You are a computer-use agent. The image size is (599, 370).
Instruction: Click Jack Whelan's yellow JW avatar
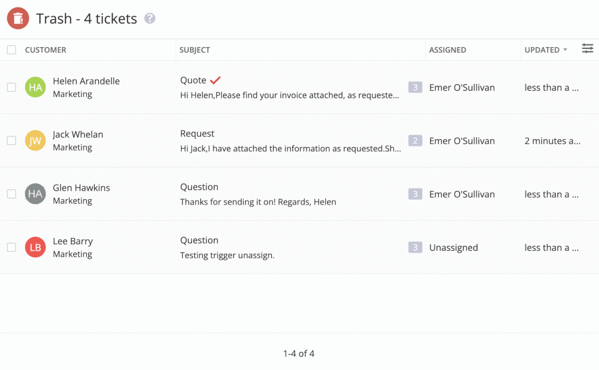pos(35,141)
